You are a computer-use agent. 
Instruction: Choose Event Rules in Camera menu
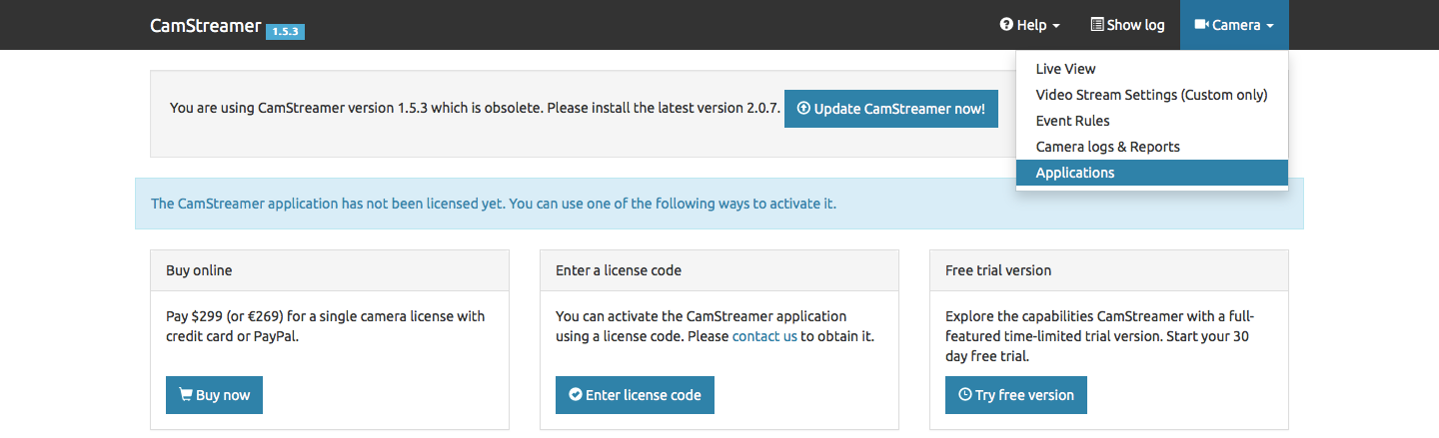coord(1072,121)
